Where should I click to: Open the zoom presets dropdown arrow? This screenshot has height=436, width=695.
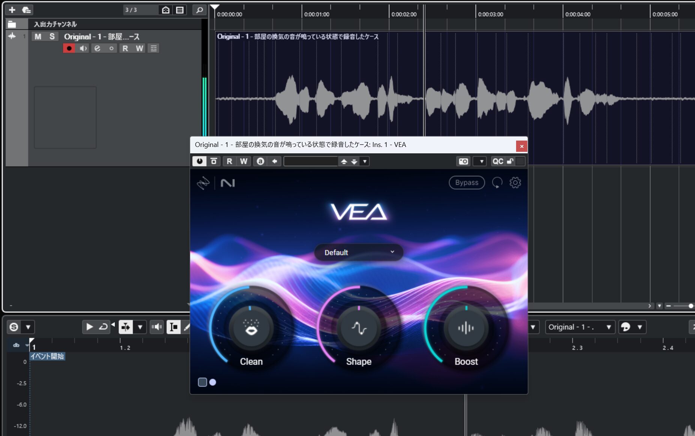[659, 306]
